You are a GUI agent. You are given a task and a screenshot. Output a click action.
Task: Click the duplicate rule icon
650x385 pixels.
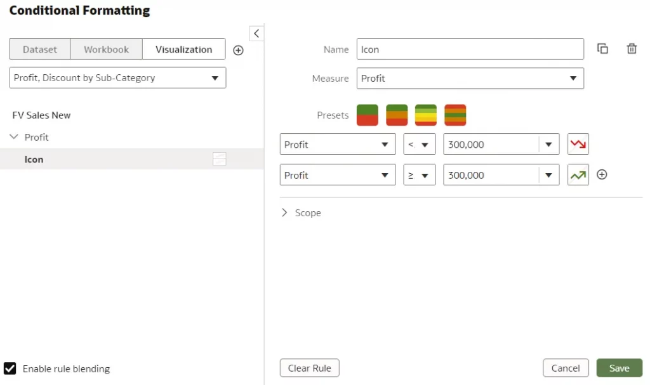tap(602, 49)
